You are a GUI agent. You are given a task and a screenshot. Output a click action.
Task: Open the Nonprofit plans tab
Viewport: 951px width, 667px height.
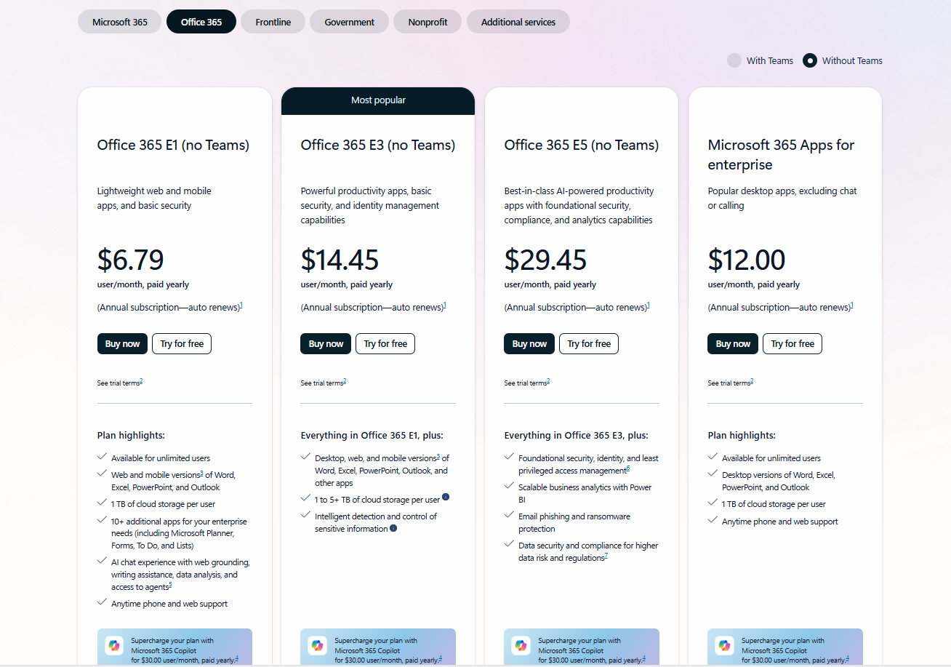427,21
